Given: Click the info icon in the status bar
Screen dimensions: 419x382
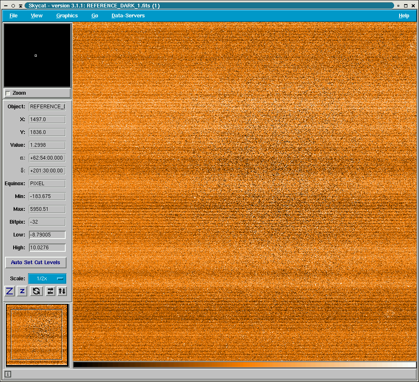Looking at the screenshot, I should (x=8, y=375).
